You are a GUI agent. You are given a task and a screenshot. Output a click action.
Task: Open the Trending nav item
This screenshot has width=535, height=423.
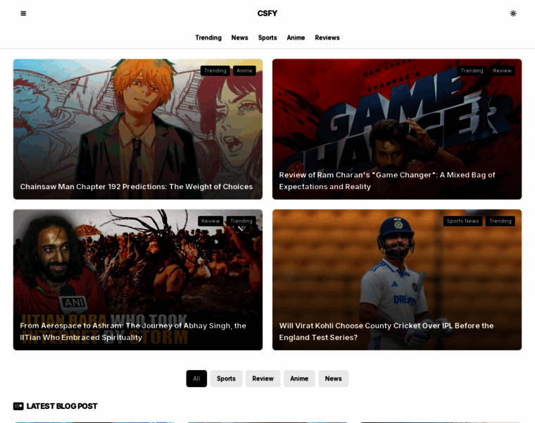[208, 37]
